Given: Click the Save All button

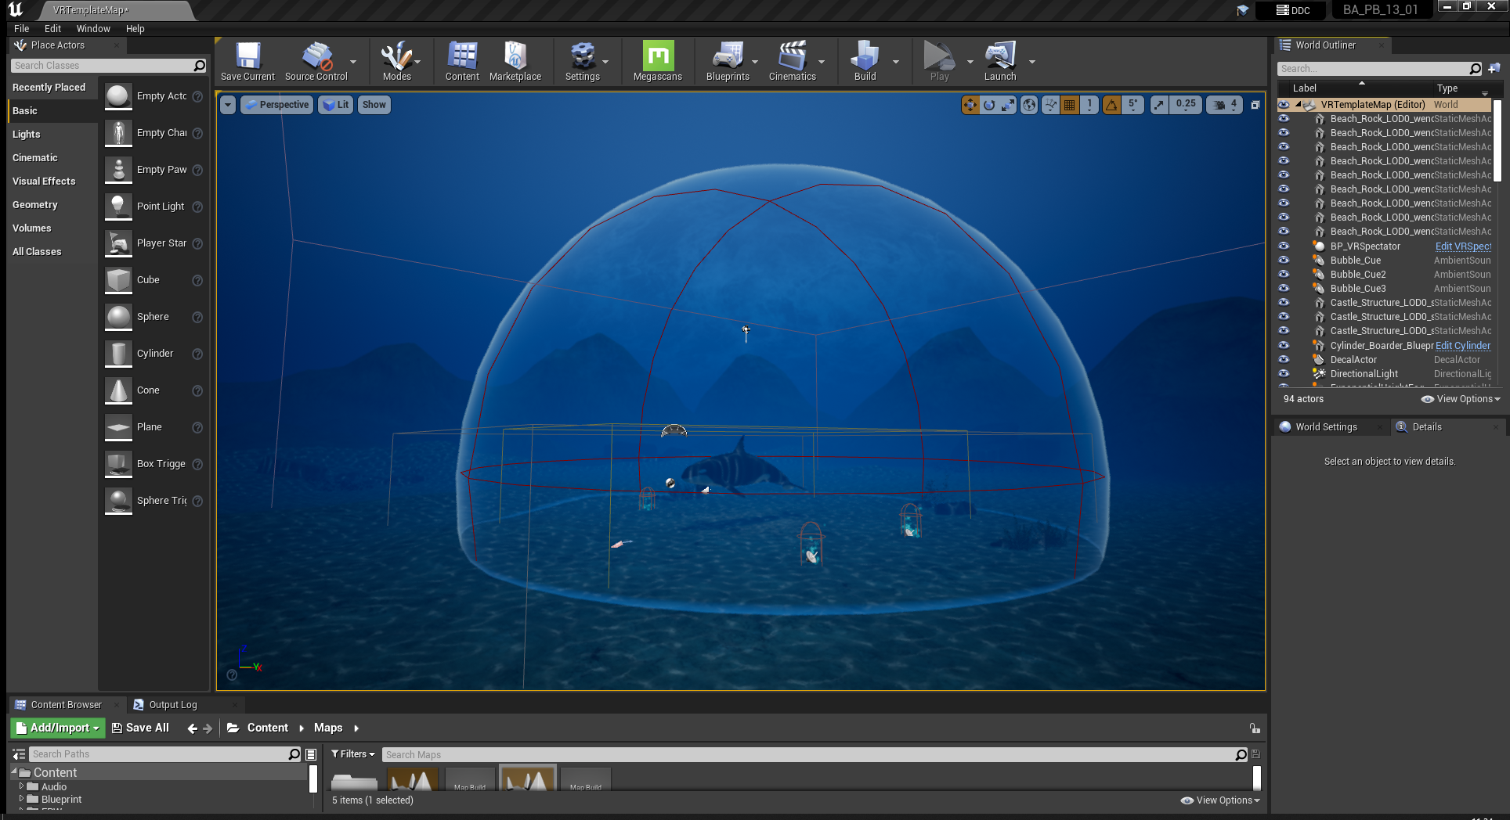Looking at the screenshot, I should pos(140,728).
